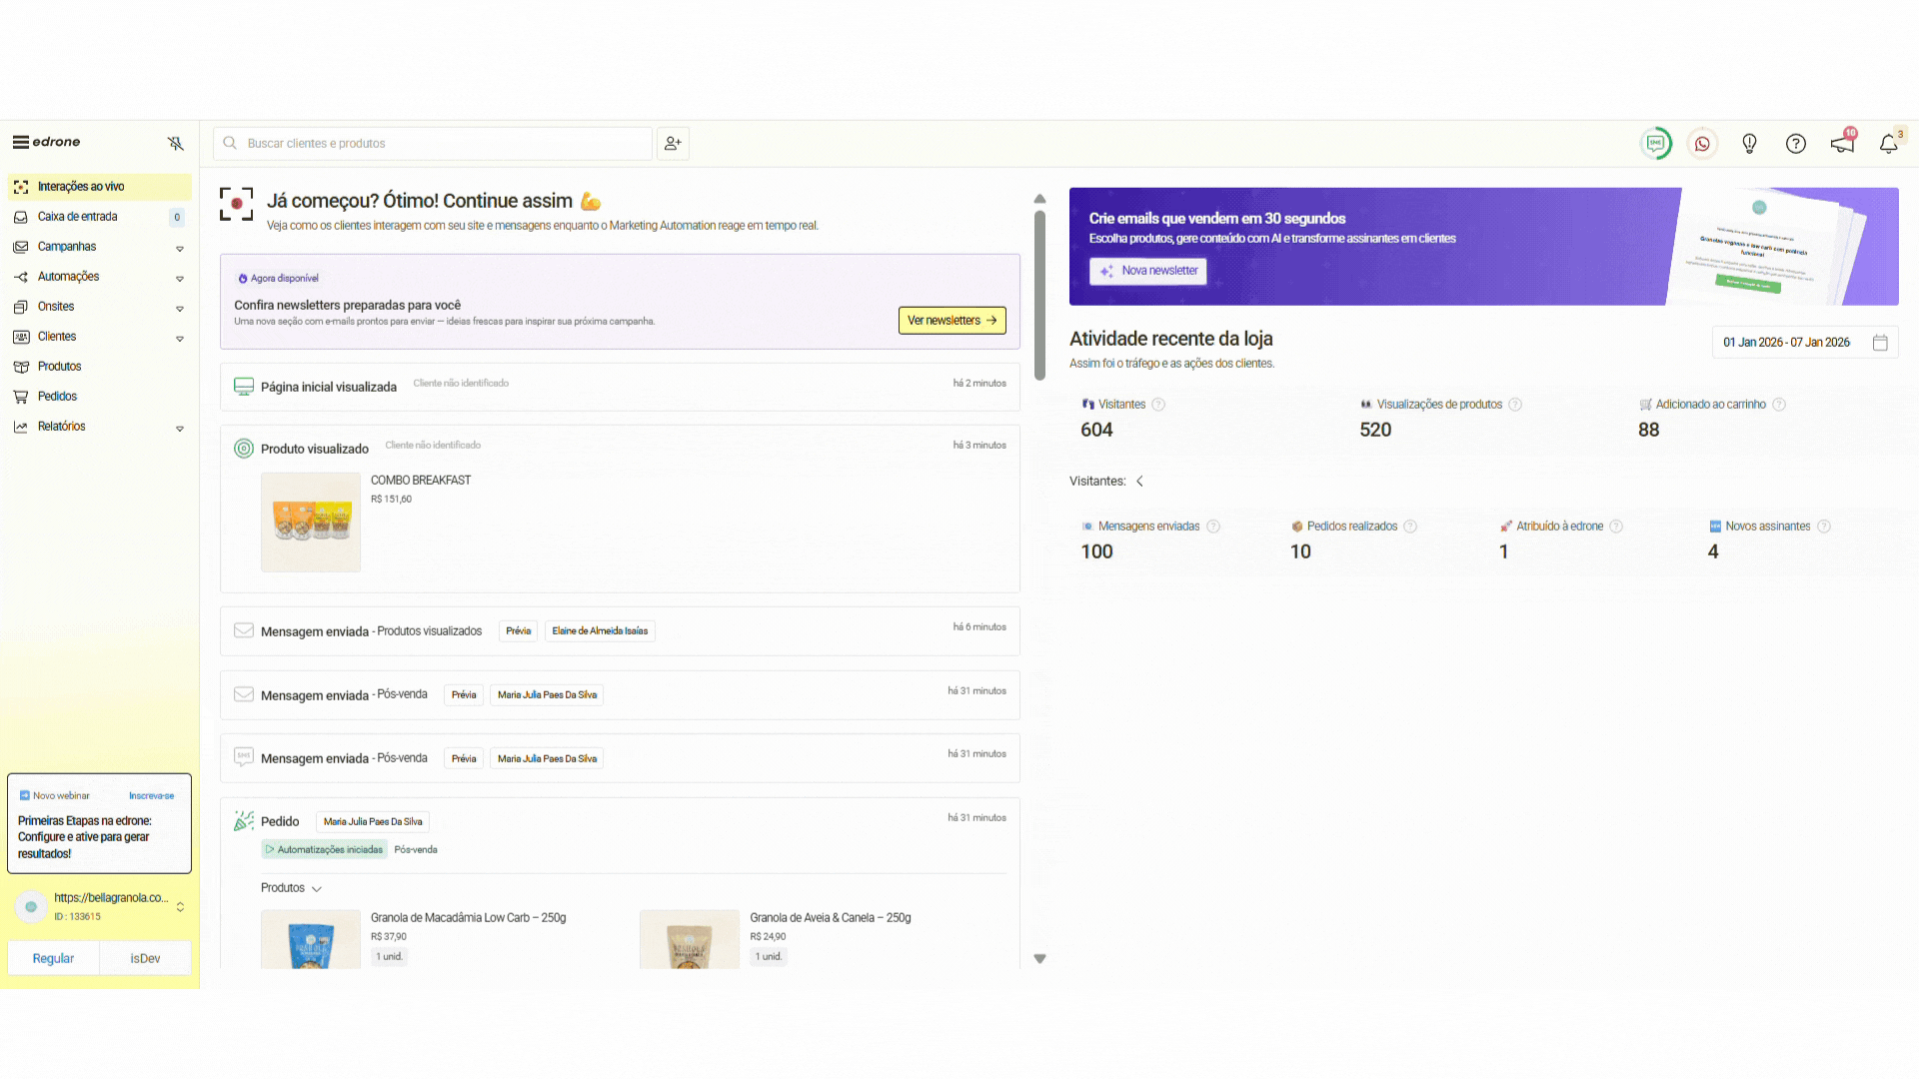1919x1079 pixels.
Task: Click the lightbulb ideas icon
Action: 1749,144
